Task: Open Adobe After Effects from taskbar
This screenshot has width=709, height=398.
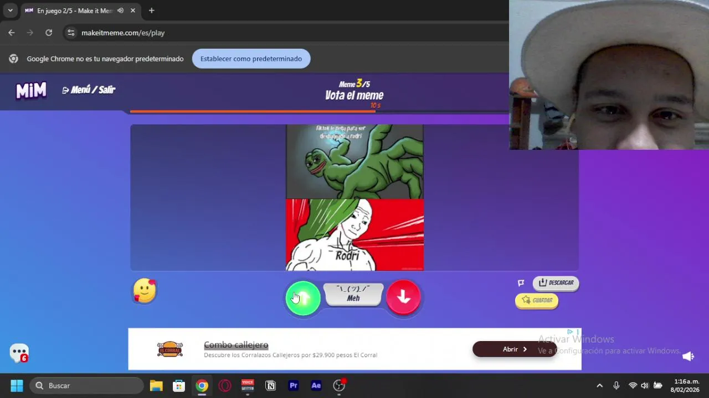Action: click(x=316, y=385)
